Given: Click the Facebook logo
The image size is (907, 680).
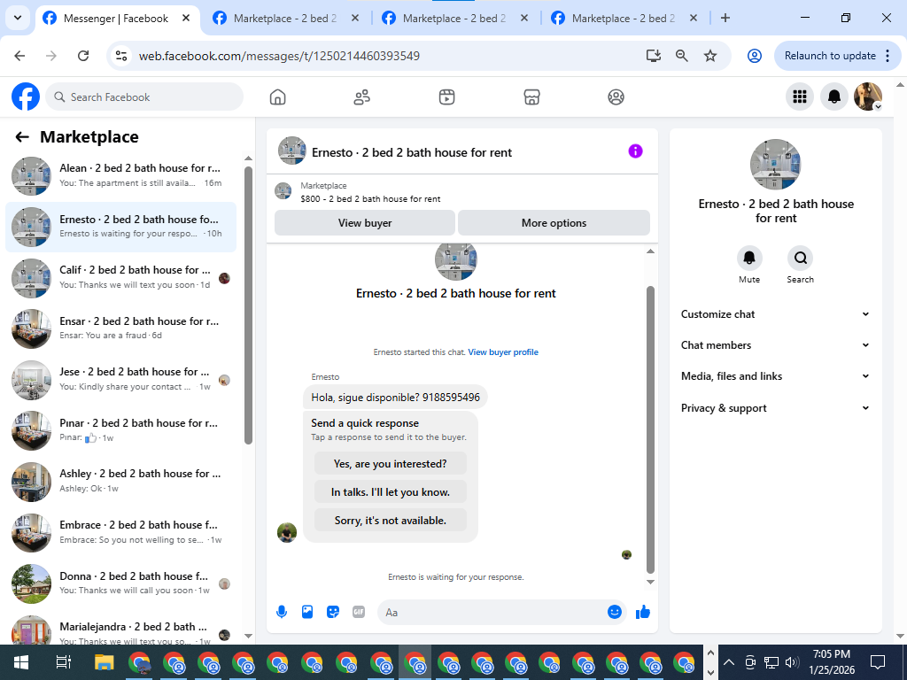Looking at the screenshot, I should 26,97.
